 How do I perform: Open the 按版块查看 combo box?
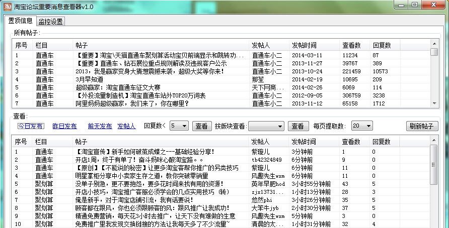[266, 126]
